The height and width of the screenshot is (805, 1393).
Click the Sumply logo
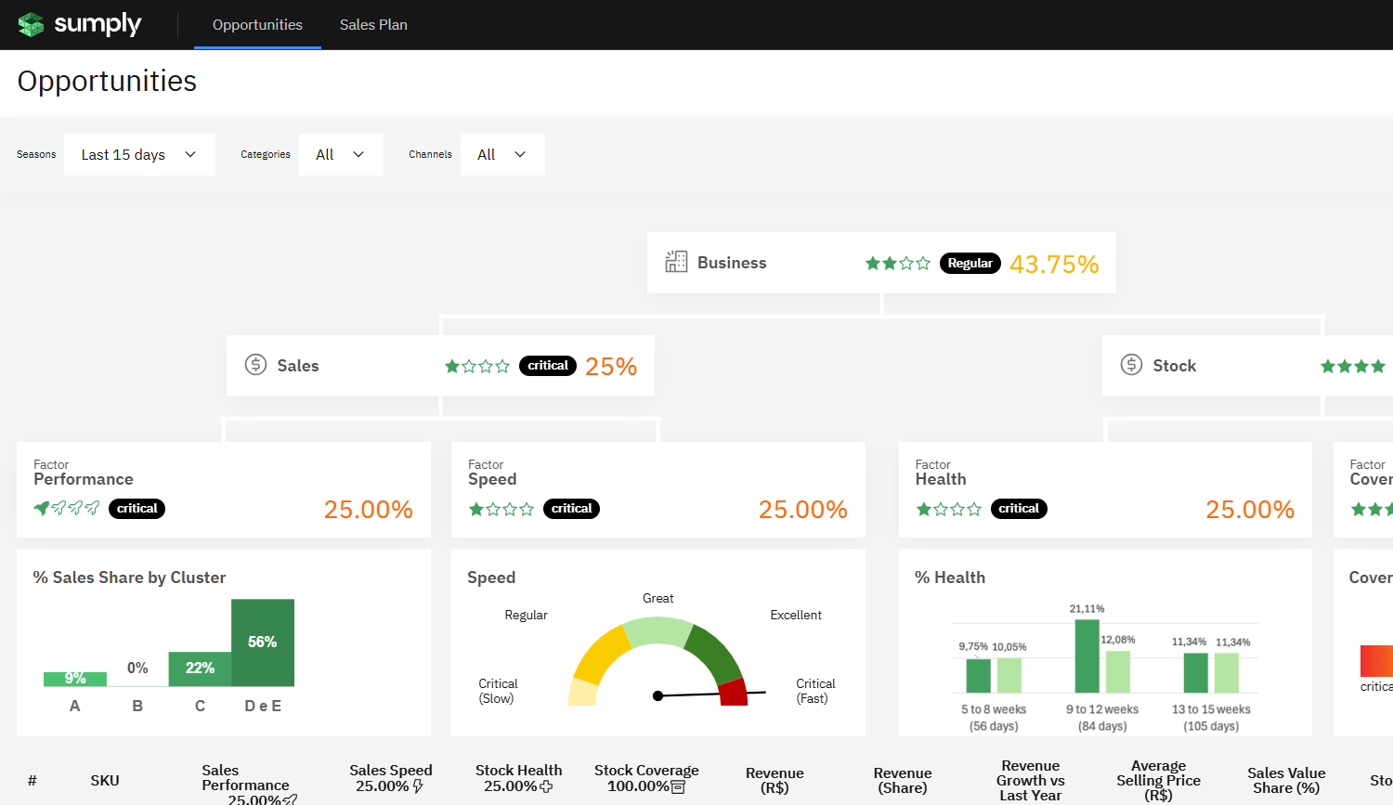[x=80, y=24]
